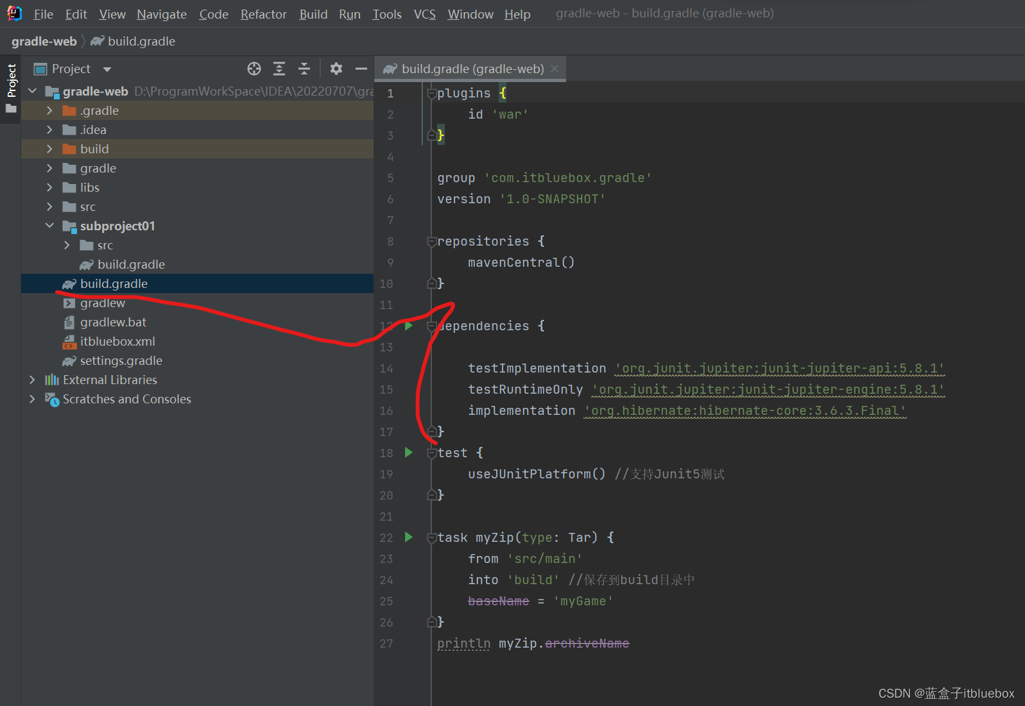The width and height of the screenshot is (1025, 706).
Task: Expand the gradle folder
Action: (x=49, y=168)
